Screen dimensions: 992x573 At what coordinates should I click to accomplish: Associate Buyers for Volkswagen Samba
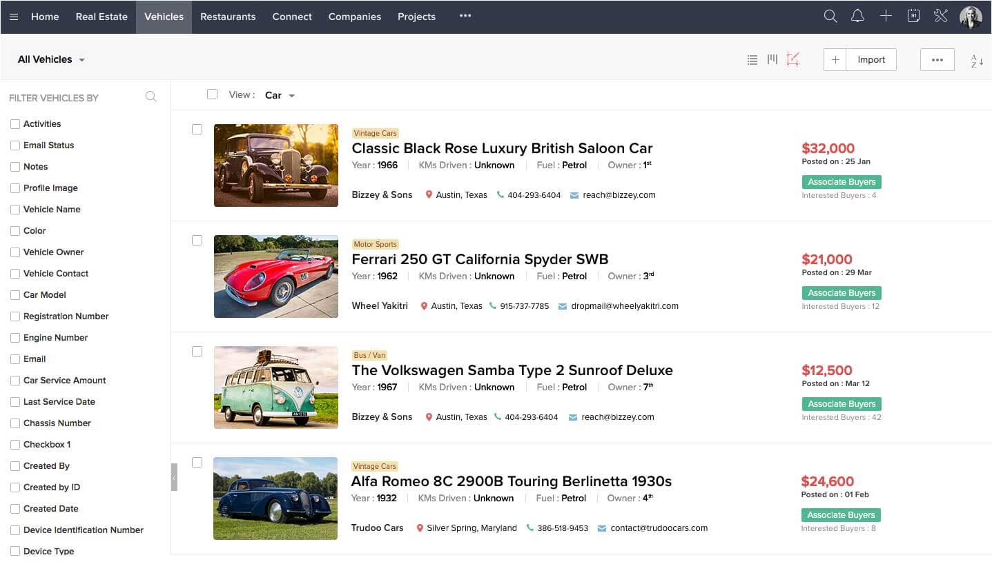coord(842,404)
